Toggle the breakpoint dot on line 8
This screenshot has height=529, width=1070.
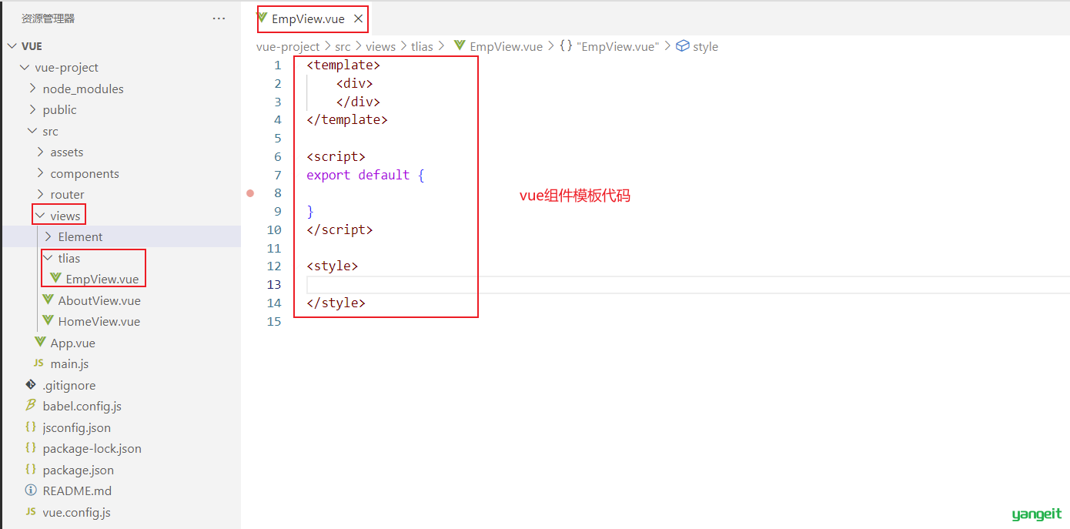250,193
